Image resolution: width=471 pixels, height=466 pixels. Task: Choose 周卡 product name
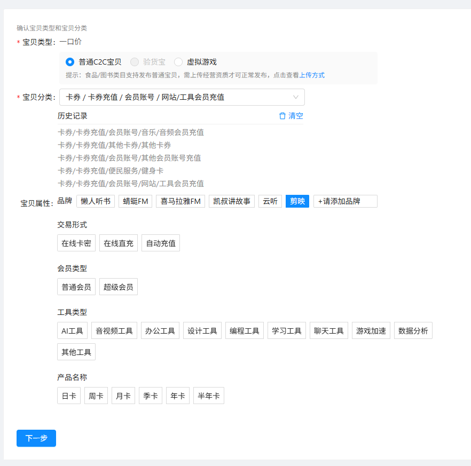96,396
